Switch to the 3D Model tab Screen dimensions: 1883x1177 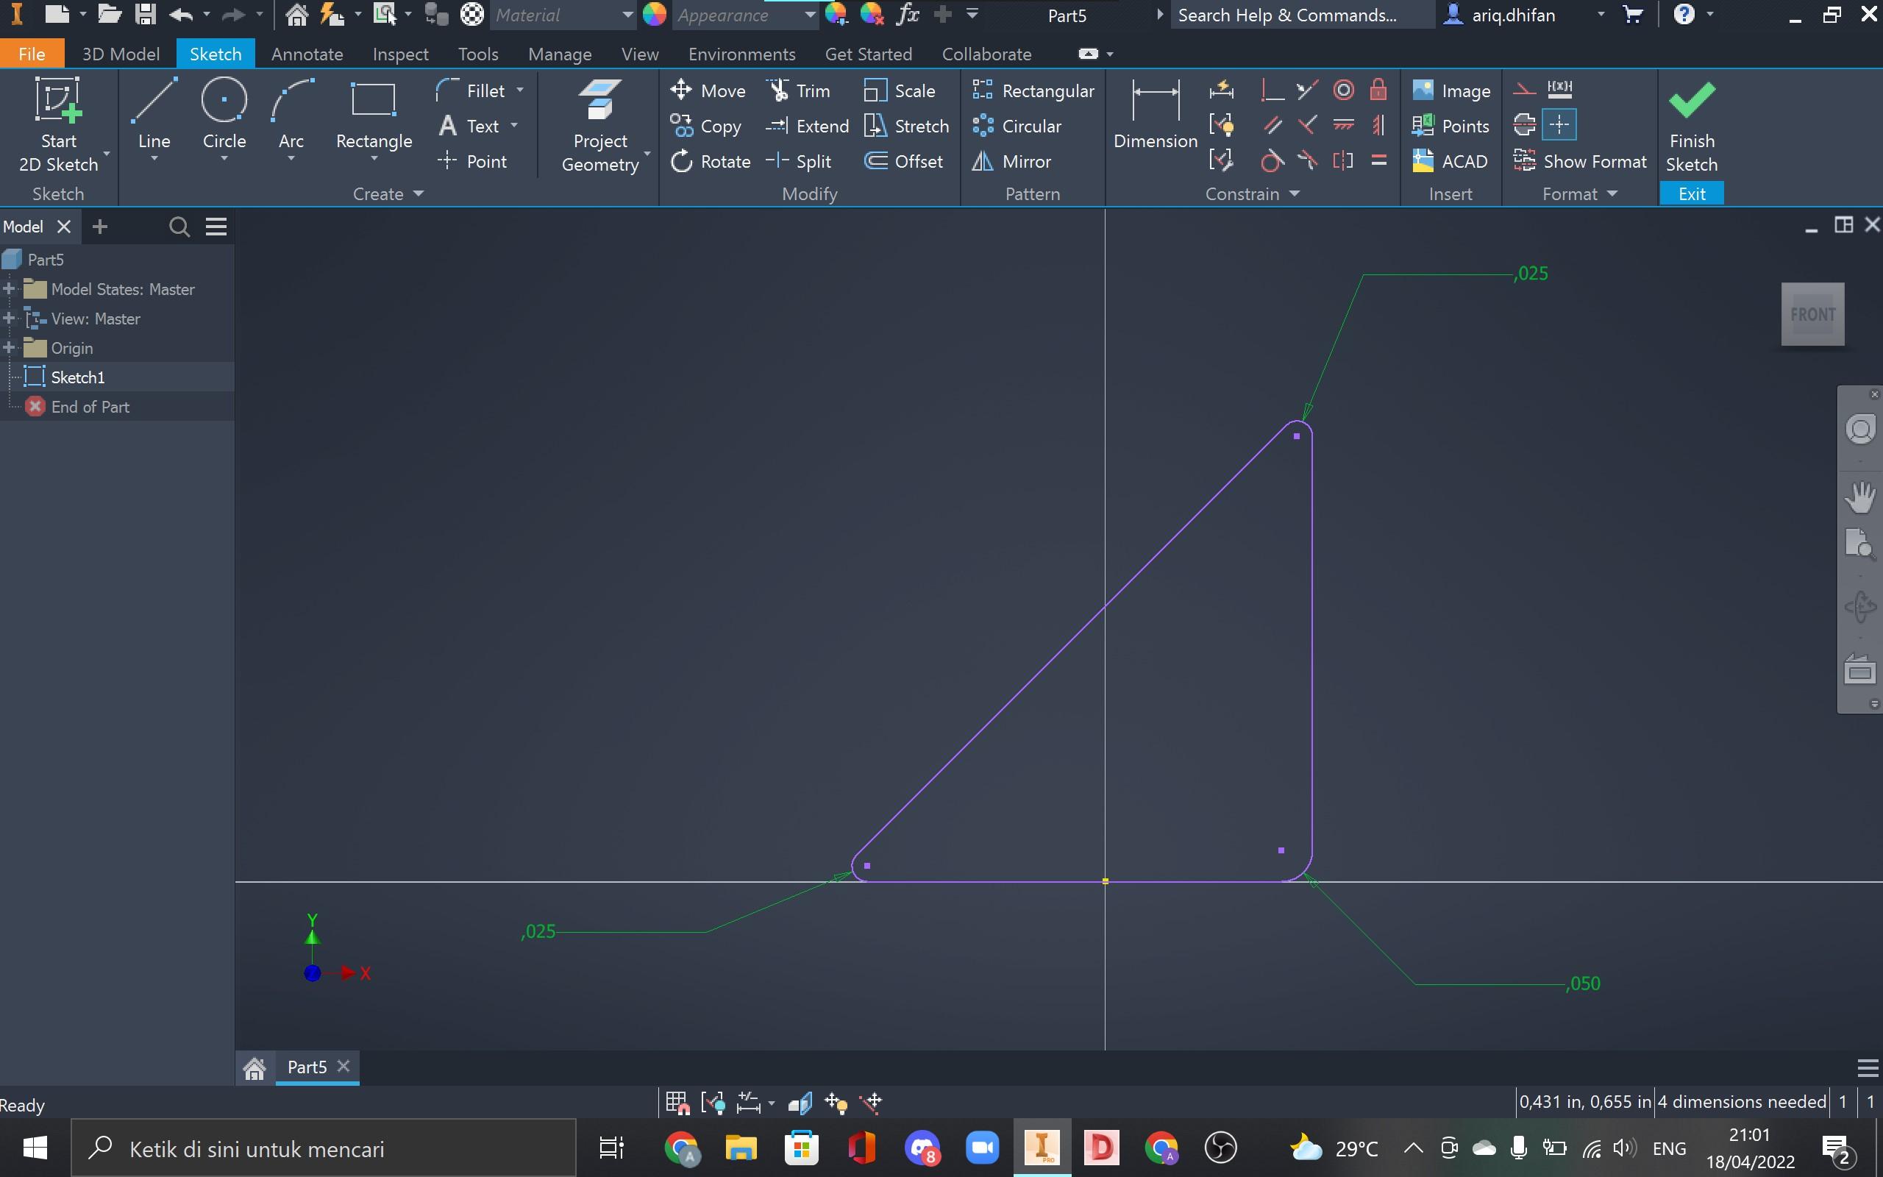coord(121,54)
